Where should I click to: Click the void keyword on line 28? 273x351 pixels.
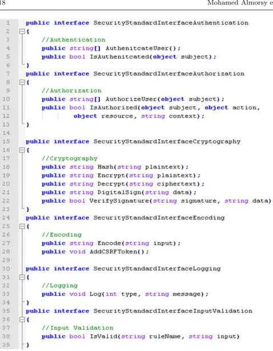coord(78,252)
